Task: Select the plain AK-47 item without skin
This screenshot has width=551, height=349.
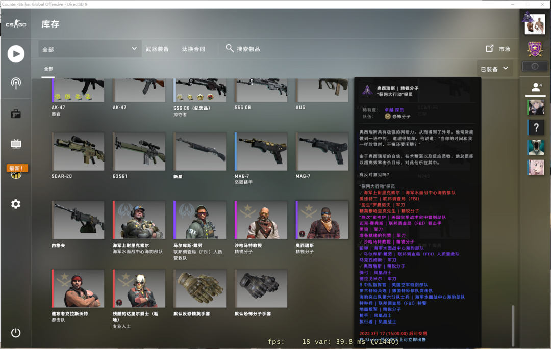Action: click(x=139, y=91)
